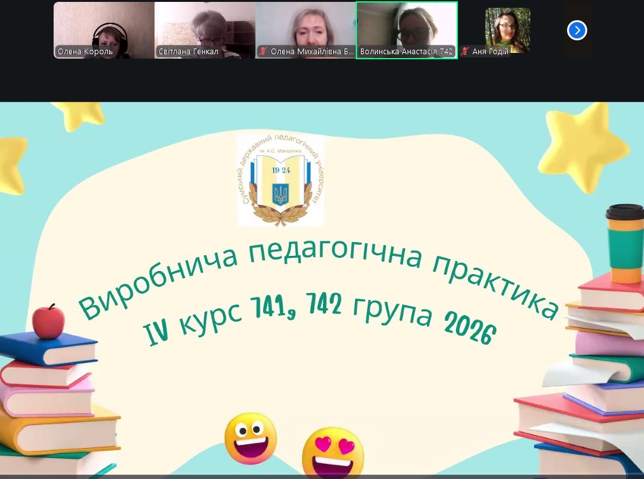644x479 pixels.
Task: Click muted microphone icon beside Аня Годій
Action: (x=465, y=52)
